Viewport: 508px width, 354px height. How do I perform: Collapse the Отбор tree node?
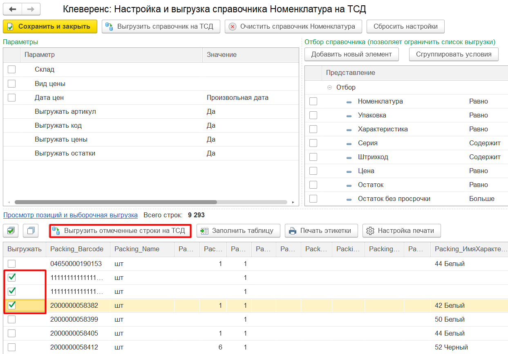329,88
